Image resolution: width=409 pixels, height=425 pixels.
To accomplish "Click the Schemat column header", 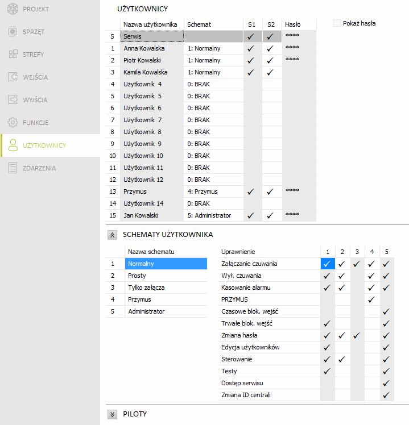I will [x=213, y=24].
